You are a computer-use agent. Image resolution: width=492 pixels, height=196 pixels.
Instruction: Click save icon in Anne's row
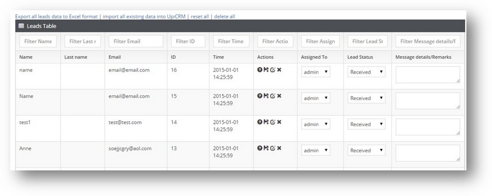tap(266, 148)
